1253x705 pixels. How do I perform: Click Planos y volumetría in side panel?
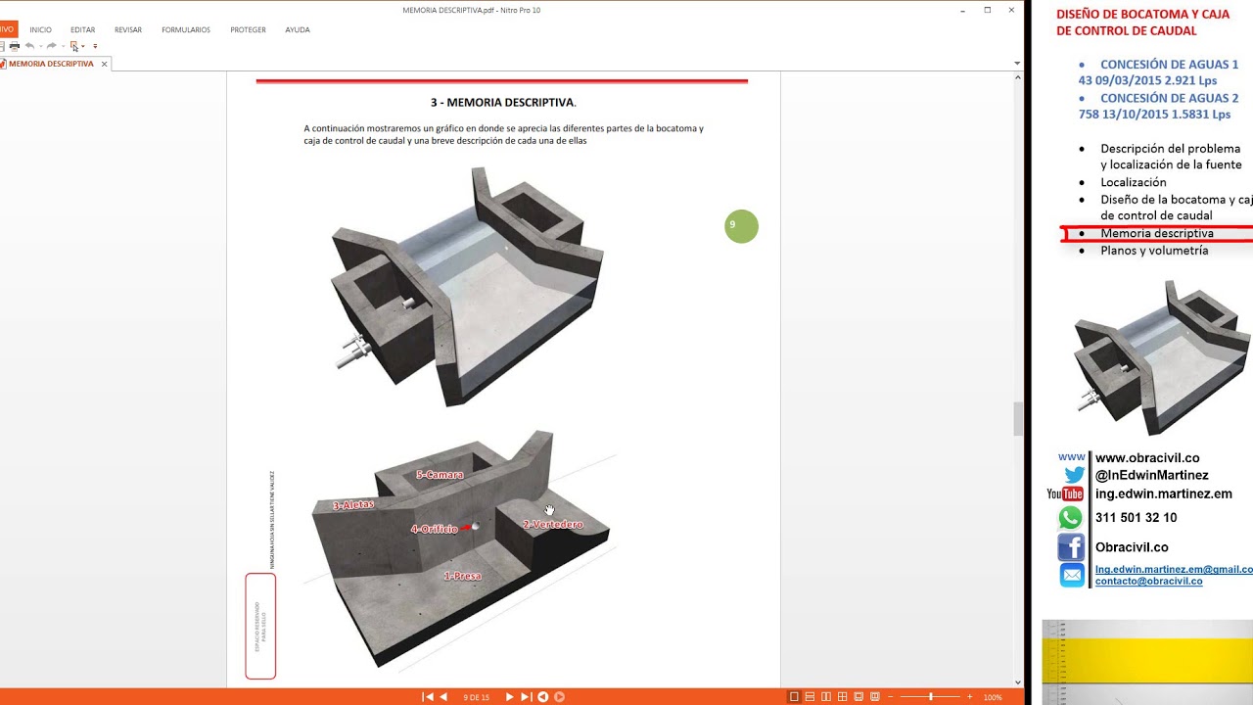pos(1154,251)
